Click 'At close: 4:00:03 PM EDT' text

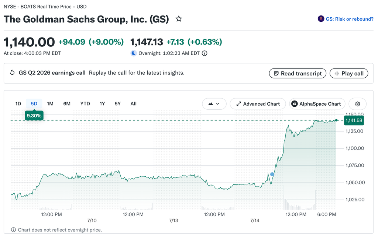point(32,53)
